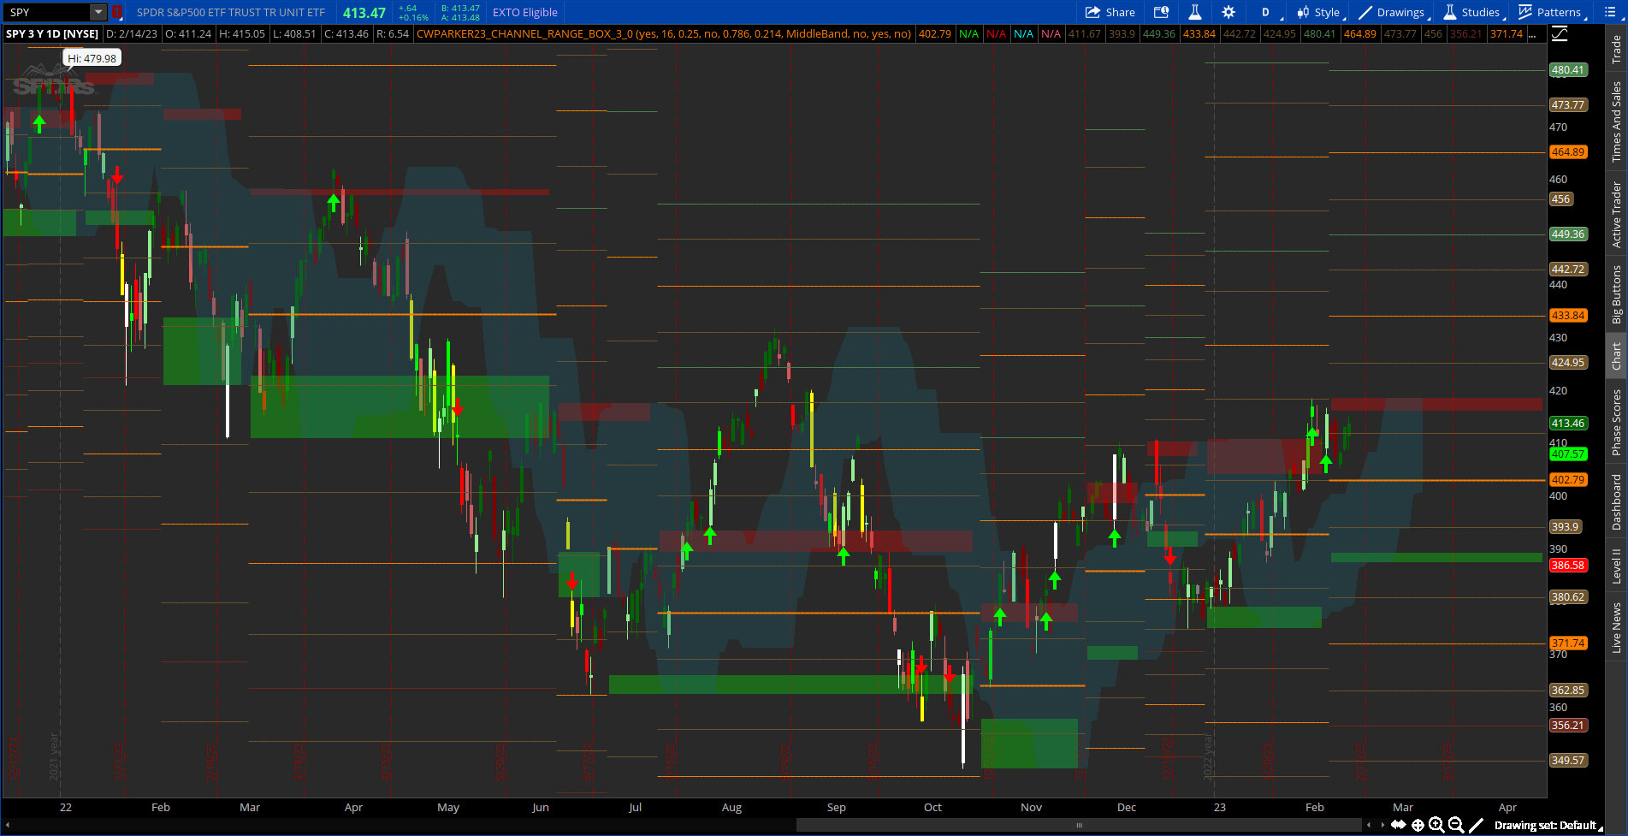Open the chart Settings gear icon
Screen dimensions: 1628x836
coord(1228,12)
